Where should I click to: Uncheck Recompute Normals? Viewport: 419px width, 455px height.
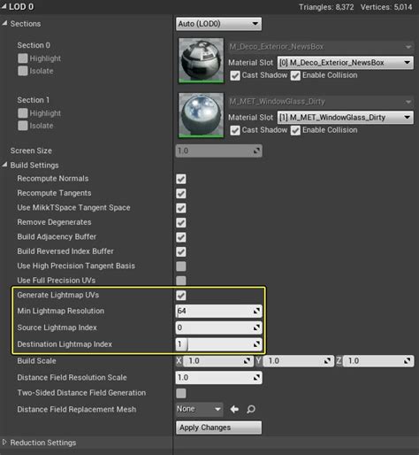pyautogui.click(x=181, y=179)
